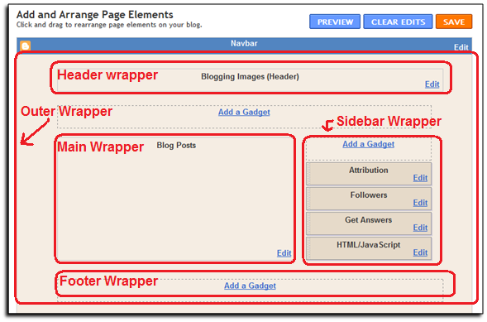Viewport: 487px width, 322px height.
Task: Save the page layout
Action: [x=454, y=22]
